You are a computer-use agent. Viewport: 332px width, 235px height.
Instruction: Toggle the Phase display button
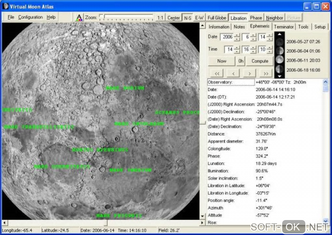256,18
